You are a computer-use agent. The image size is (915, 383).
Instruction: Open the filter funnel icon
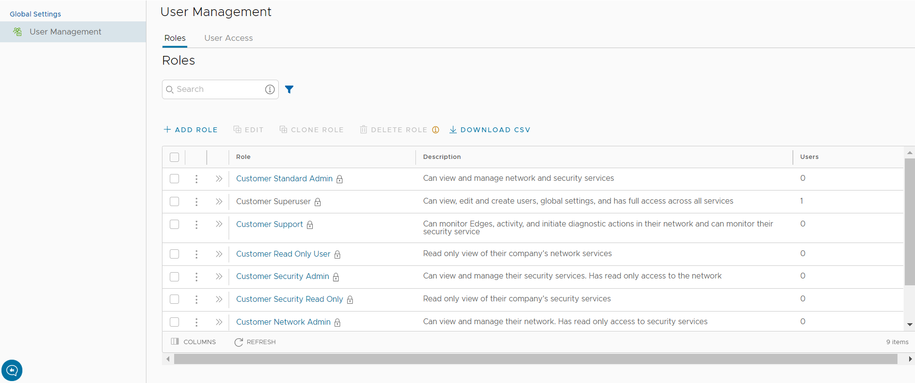(289, 89)
